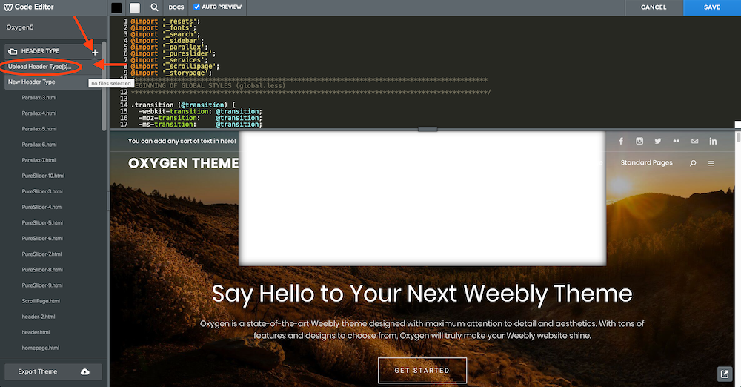Choose New Header Type option
This screenshot has height=387, width=741.
tap(32, 82)
